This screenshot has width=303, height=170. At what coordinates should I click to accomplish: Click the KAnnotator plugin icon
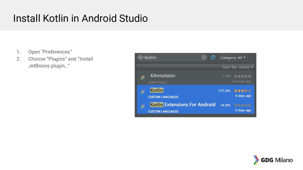[143, 78]
